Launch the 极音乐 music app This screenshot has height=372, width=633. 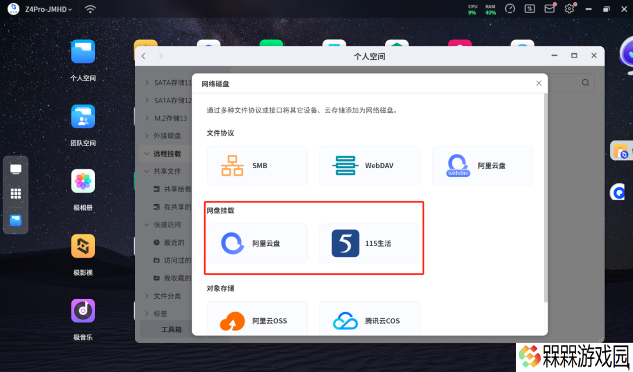[83, 310]
